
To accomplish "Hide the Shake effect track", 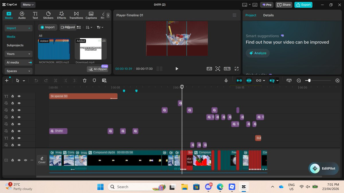I will click(19, 131).
